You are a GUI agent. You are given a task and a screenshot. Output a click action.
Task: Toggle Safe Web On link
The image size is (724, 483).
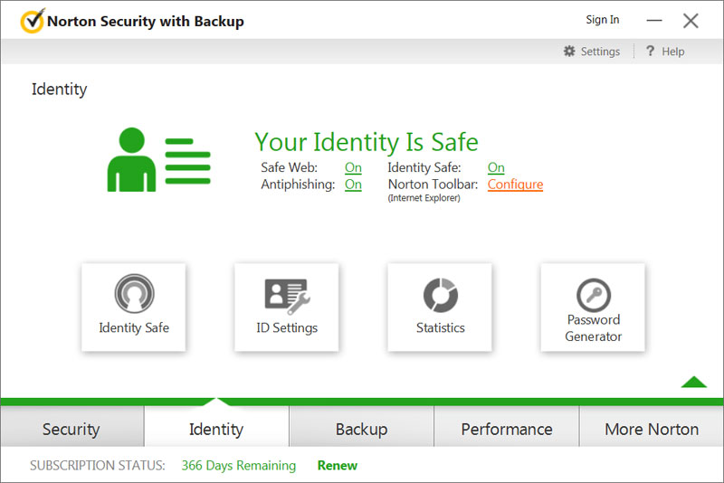pos(353,167)
